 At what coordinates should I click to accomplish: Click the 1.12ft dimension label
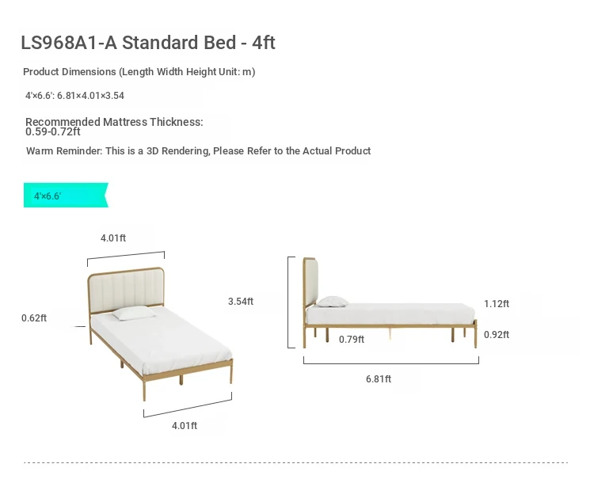497,304
